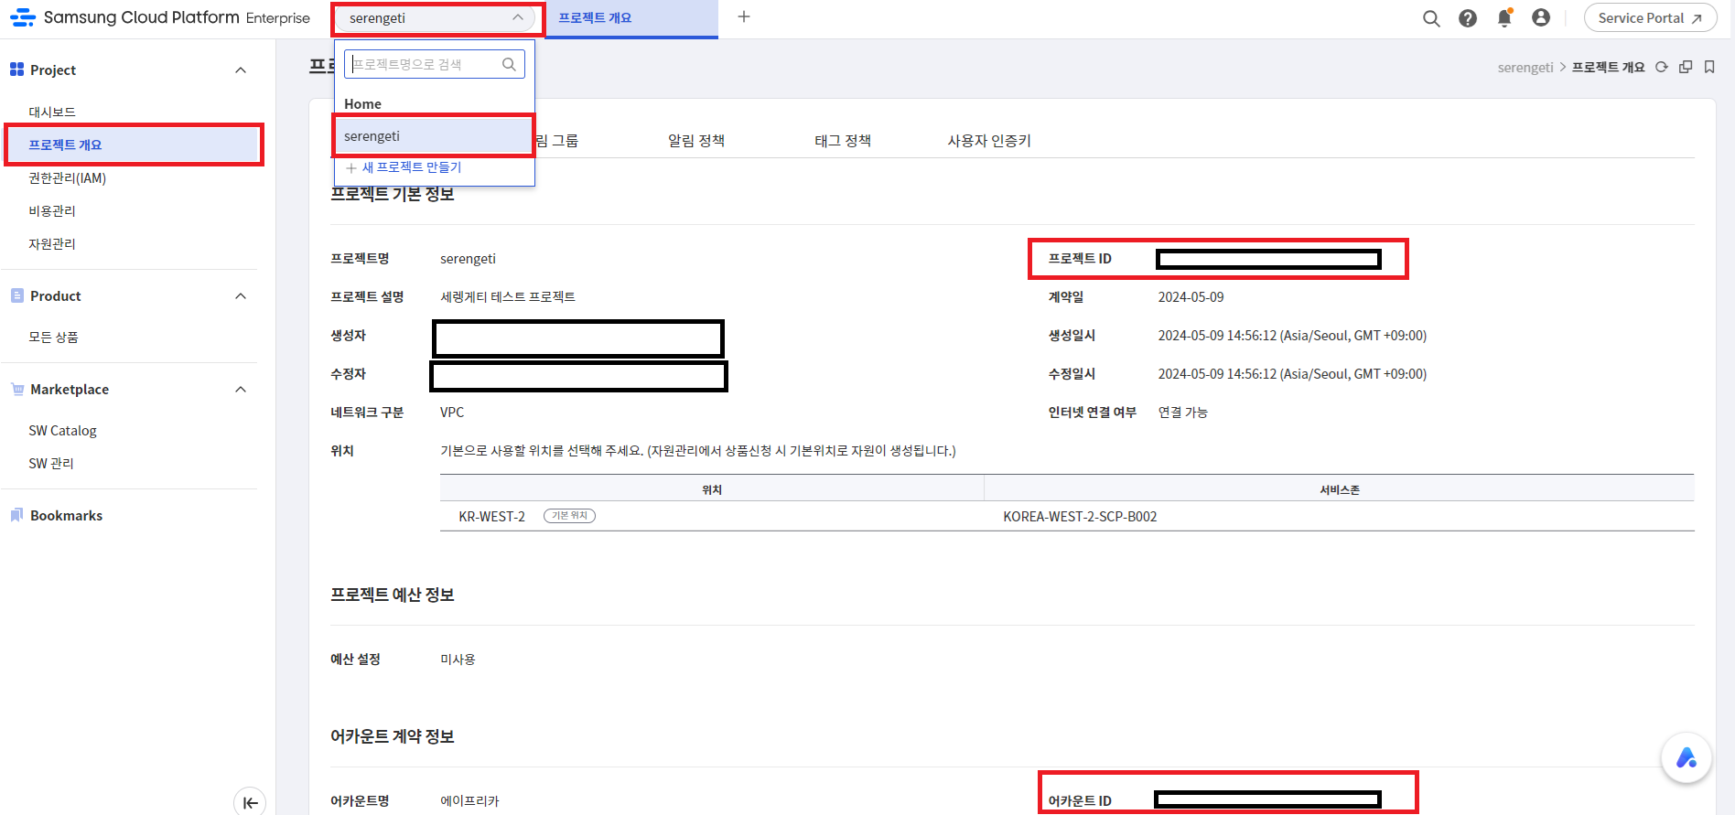
Task: Close the serengeti project selector dropdown
Action: pyautogui.click(x=518, y=18)
